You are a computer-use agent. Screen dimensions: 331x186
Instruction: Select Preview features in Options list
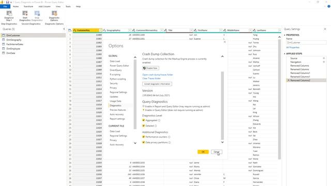118,110
